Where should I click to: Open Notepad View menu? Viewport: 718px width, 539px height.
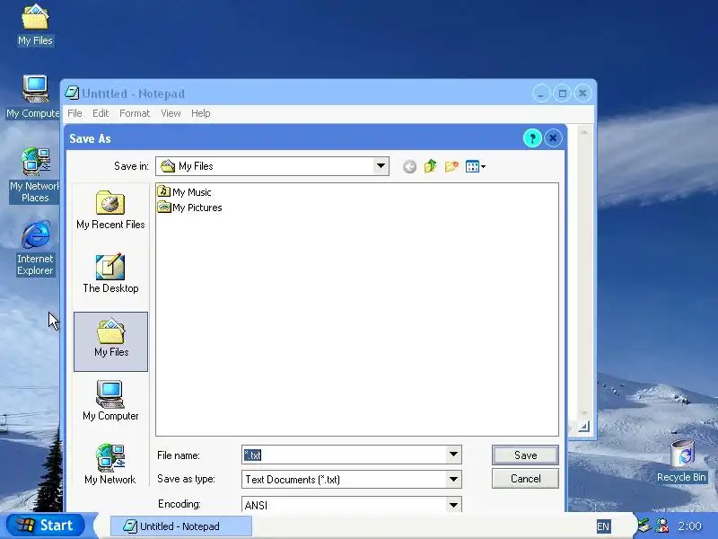coord(171,113)
